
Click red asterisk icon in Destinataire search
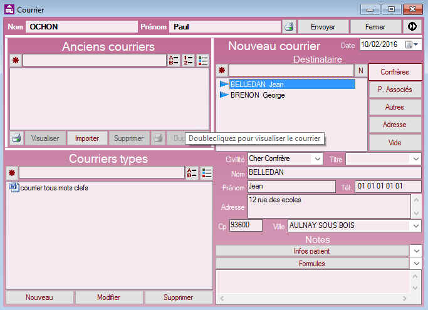(222, 71)
